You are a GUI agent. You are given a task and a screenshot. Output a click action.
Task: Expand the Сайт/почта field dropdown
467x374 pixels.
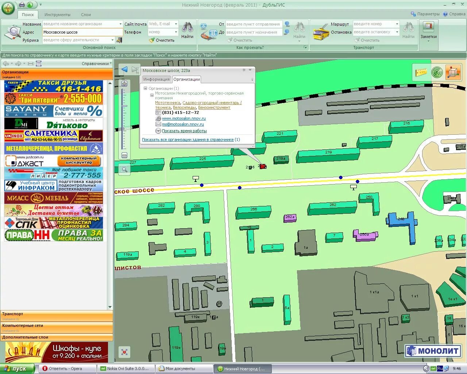click(176, 24)
